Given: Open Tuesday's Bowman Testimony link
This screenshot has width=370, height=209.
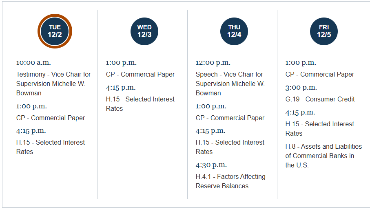Looking at the screenshot, I should coord(53,84).
